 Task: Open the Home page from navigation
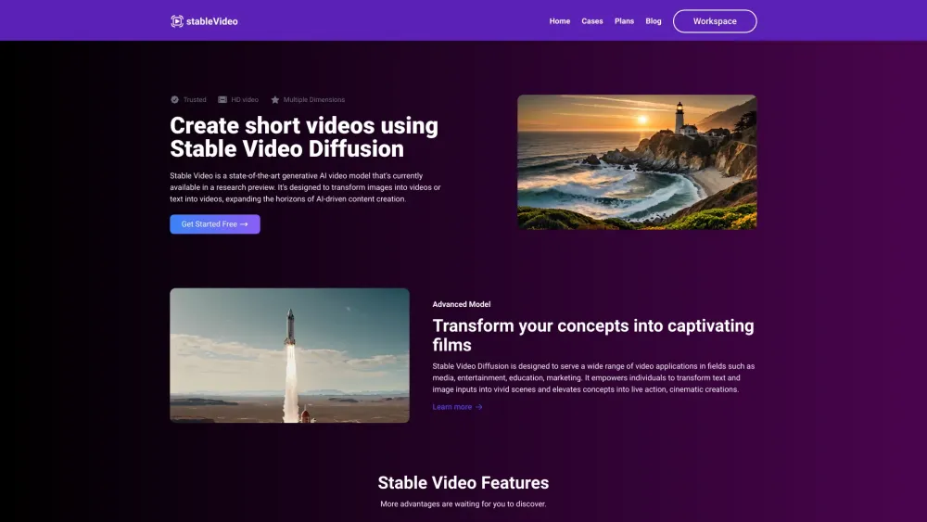560,21
